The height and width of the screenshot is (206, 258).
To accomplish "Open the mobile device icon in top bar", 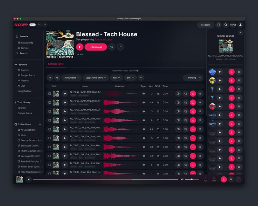I will click(x=219, y=25).
